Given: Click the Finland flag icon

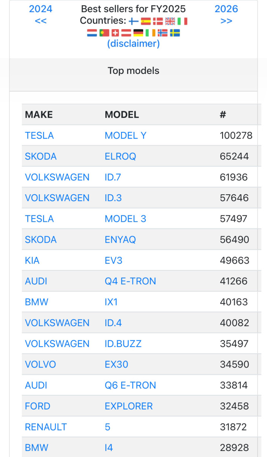Looking at the screenshot, I should coord(133,21).
